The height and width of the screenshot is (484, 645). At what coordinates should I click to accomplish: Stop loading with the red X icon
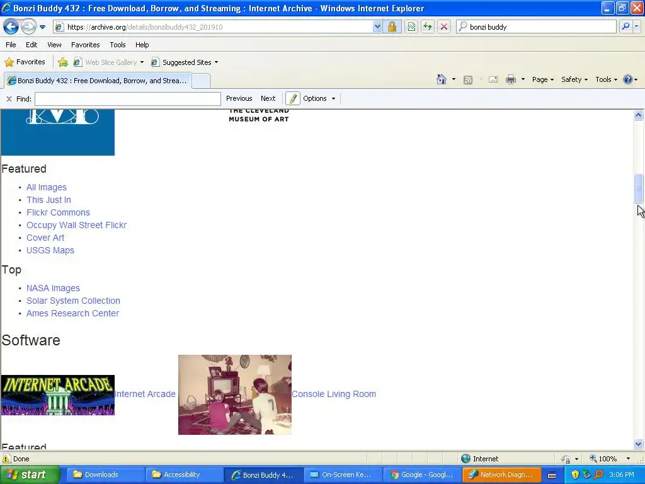(444, 26)
